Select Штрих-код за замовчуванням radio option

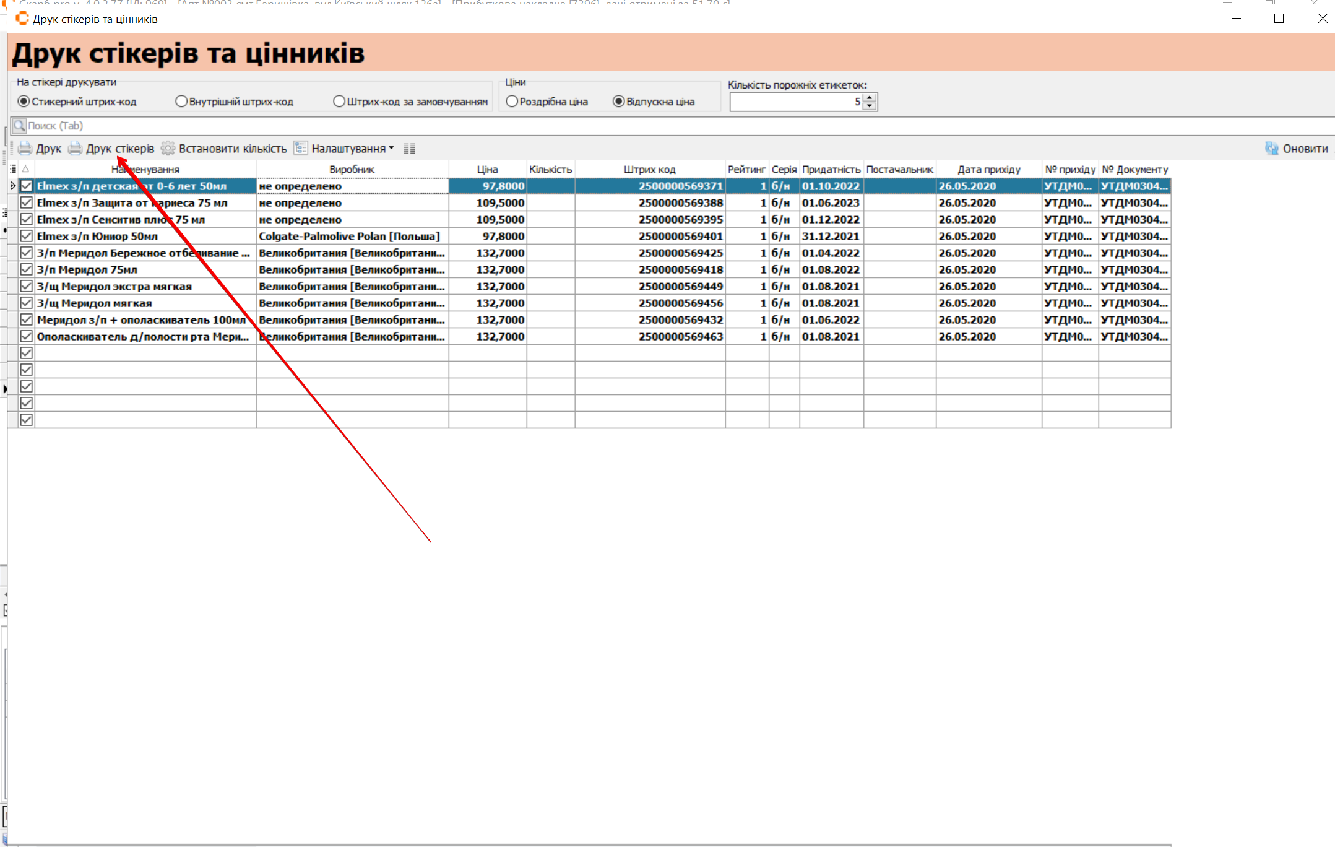point(339,102)
